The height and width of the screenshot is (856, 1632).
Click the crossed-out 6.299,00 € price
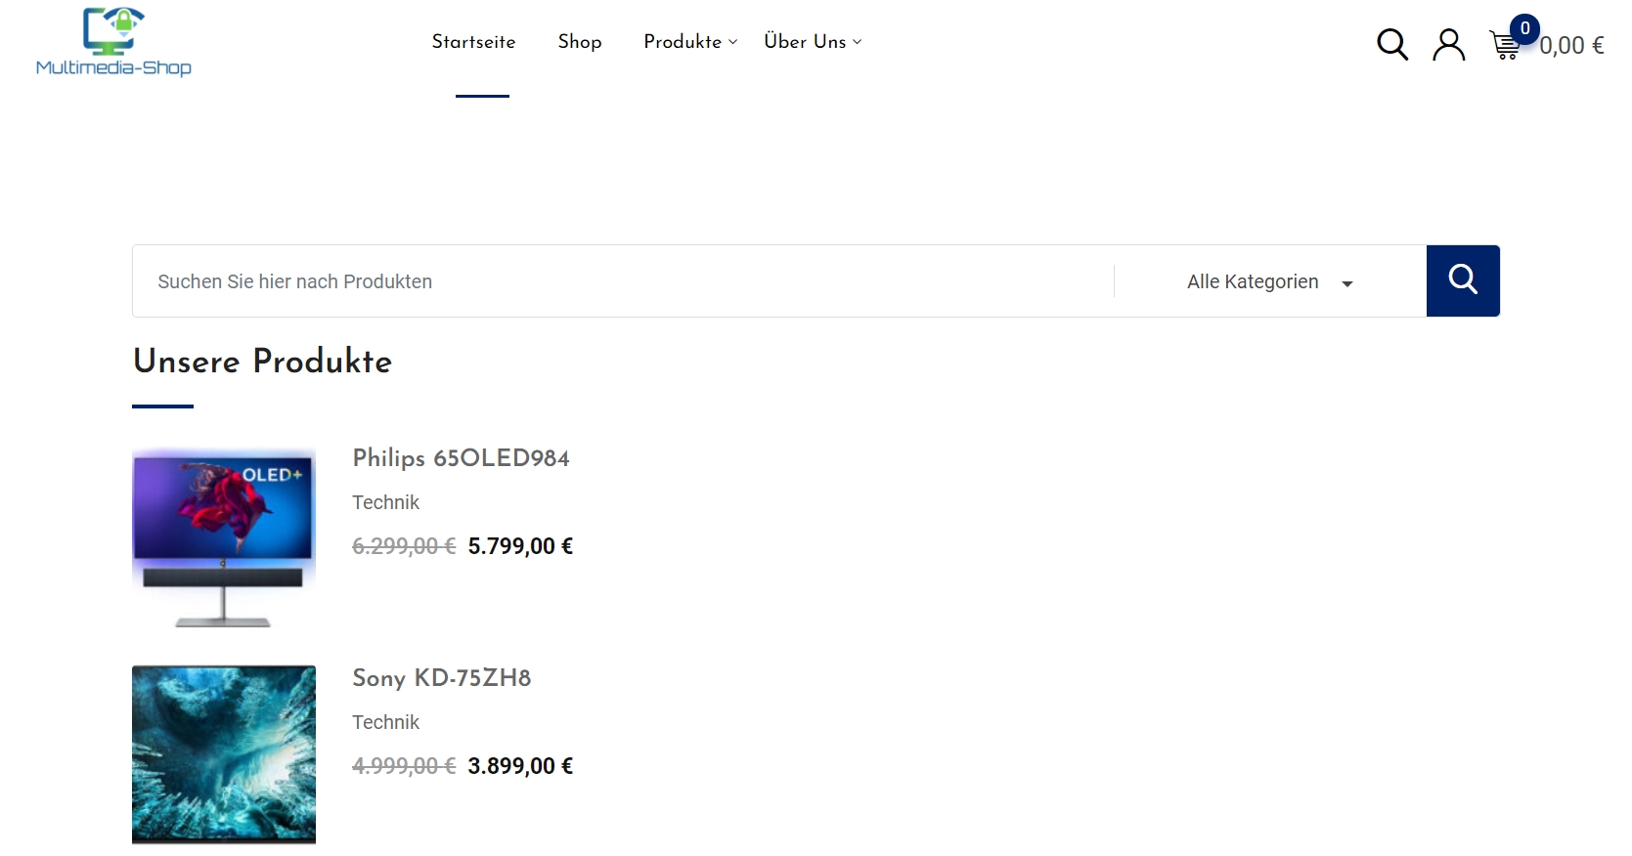pos(404,546)
